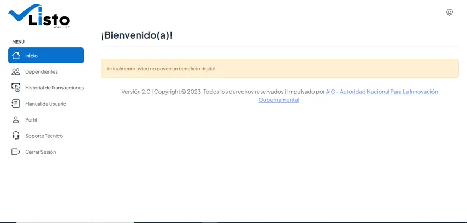Screen dimensions: 467x223
Task: Click the Manual de Usuario book icon
Action: pos(16,104)
